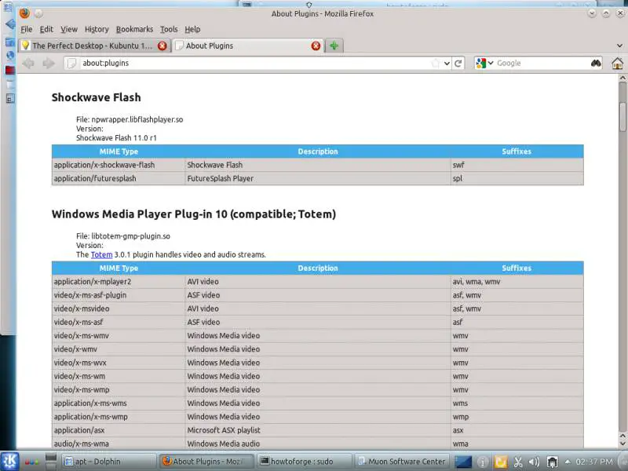Screen dimensions: 628x471
Task: Click the FutureSplash Player description cell
Action: click(x=318, y=179)
